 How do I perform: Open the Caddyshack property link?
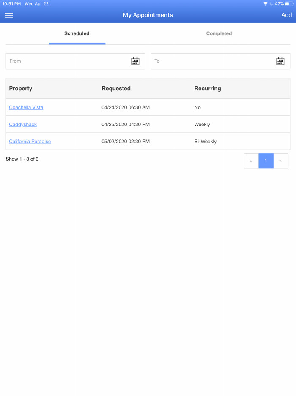pyautogui.click(x=23, y=125)
